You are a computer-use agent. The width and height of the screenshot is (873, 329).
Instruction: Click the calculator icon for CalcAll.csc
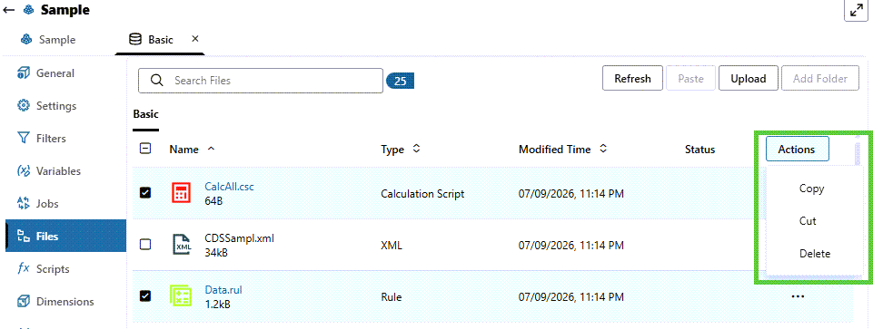(x=181, y=193)
